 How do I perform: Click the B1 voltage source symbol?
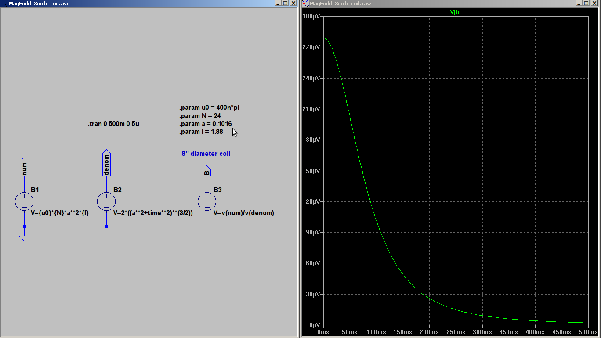click(x=24, y=201)
